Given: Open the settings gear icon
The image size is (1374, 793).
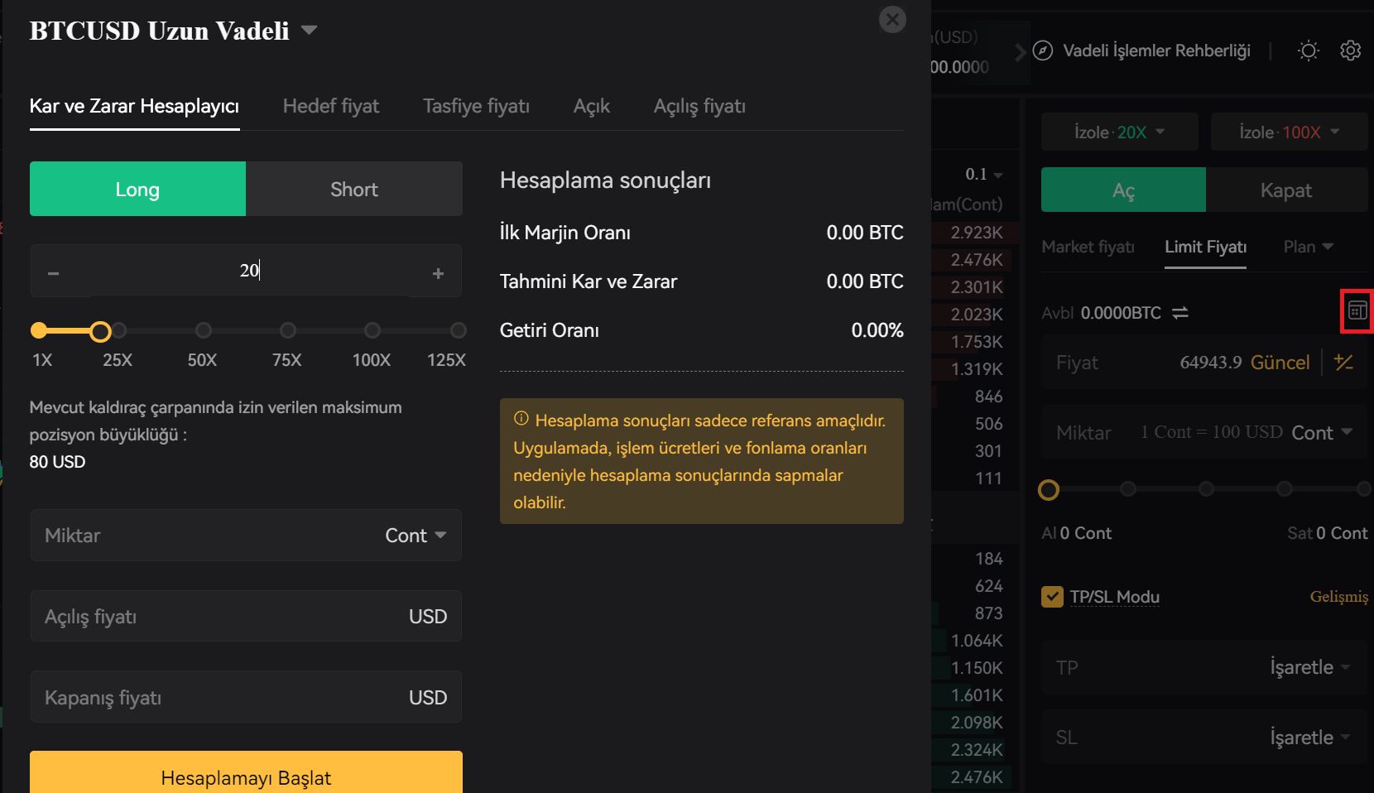Looking at the screenshot, I should point(1351,50).
